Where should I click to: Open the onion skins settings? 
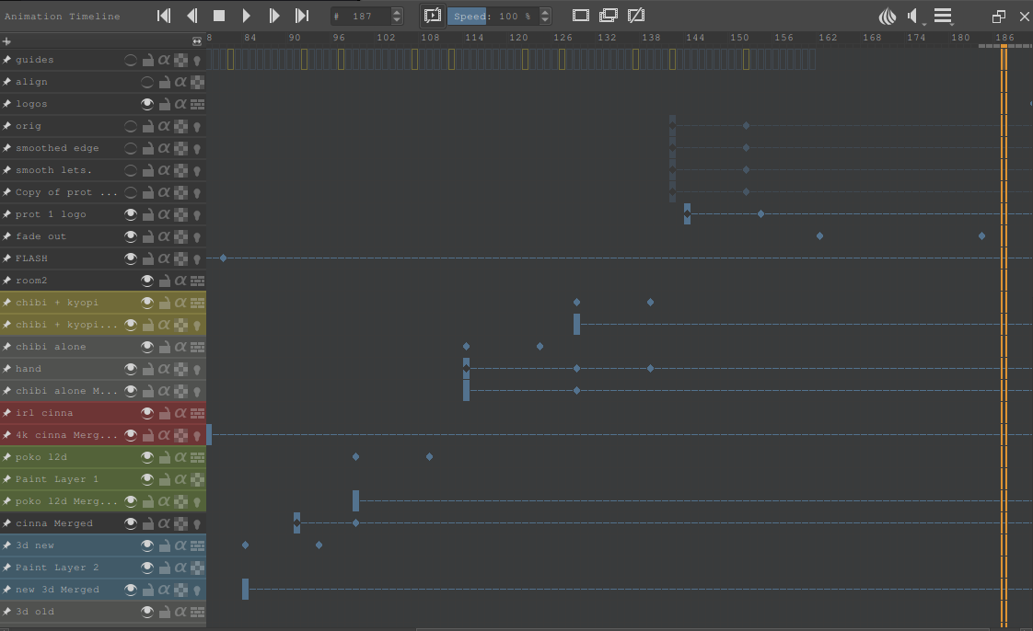(887, 16)
